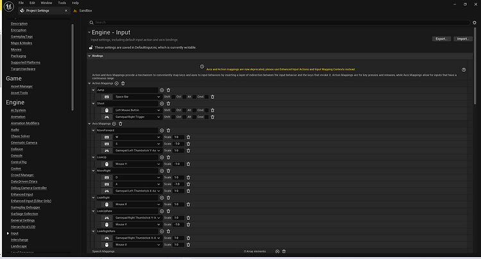481x259 pixels.
Task: Remove the Space Bar key binding
Action: coord(212,97)
